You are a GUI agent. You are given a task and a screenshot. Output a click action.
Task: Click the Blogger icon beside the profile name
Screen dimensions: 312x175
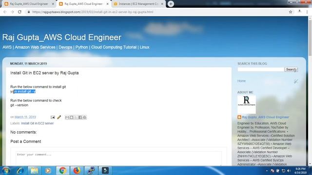click(239, 117)
